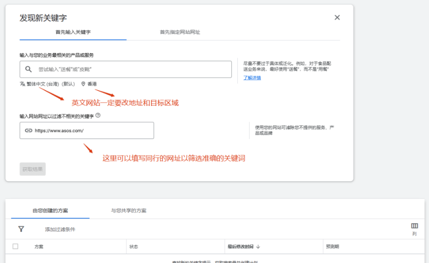Click the search magnifier icon in keyword box

tap(29, 69)
